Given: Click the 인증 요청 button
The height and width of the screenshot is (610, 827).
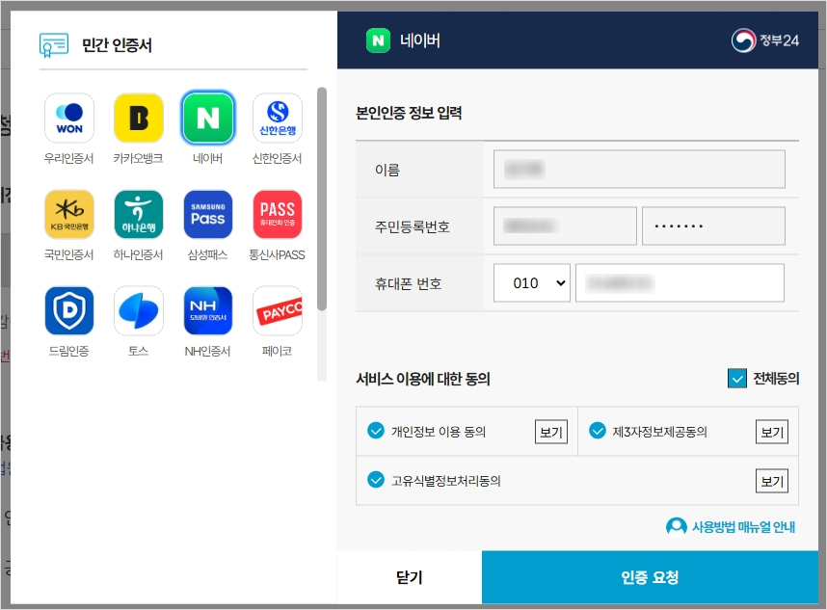Looking at the screenshot, I should 650,577.
